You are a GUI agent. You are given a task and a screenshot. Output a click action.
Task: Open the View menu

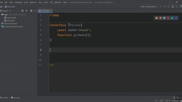point(11,2)
